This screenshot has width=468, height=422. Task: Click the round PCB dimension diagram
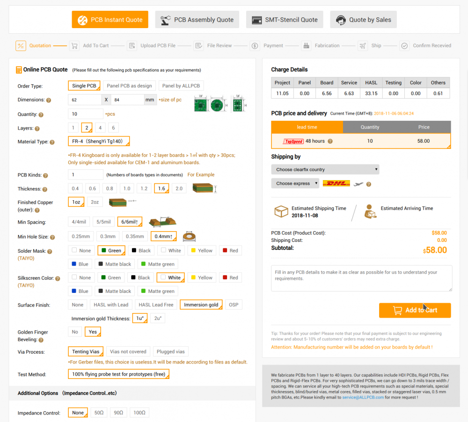pyautogui.click(x=217, y=105)
